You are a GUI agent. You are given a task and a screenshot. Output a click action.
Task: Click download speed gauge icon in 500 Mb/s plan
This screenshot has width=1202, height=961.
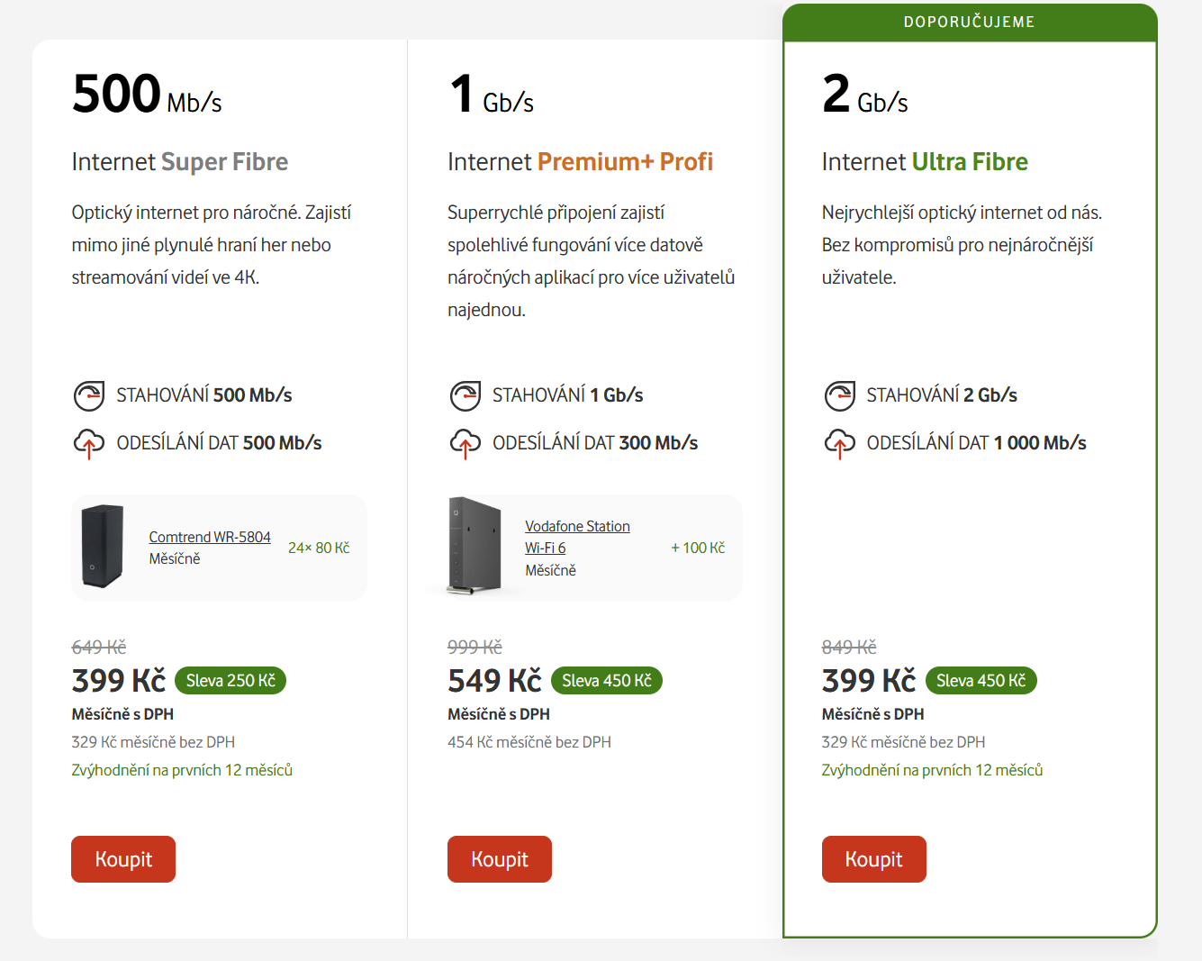(88, 395)
